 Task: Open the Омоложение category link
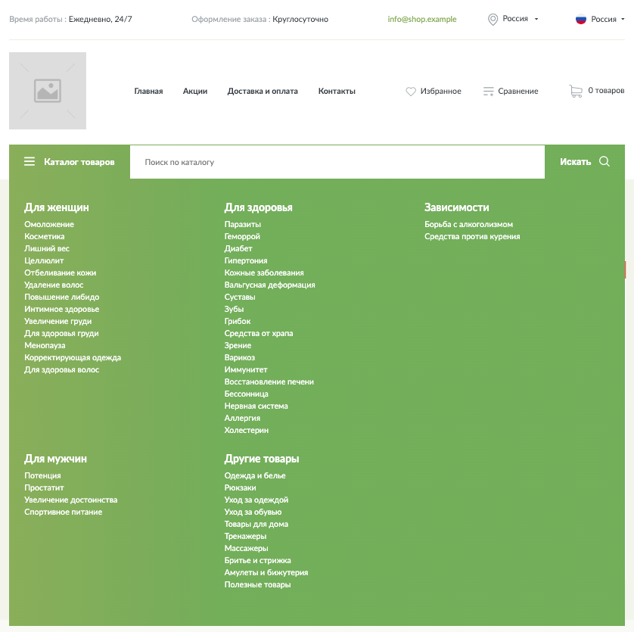[x=49, y=225]
